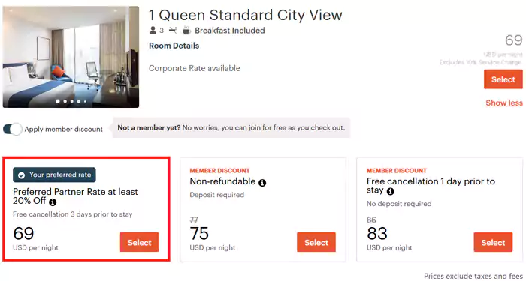526x281 pixels.
Task: Click the info icon beside Preferred Partner Rate
Action: [x=53, y=202]
